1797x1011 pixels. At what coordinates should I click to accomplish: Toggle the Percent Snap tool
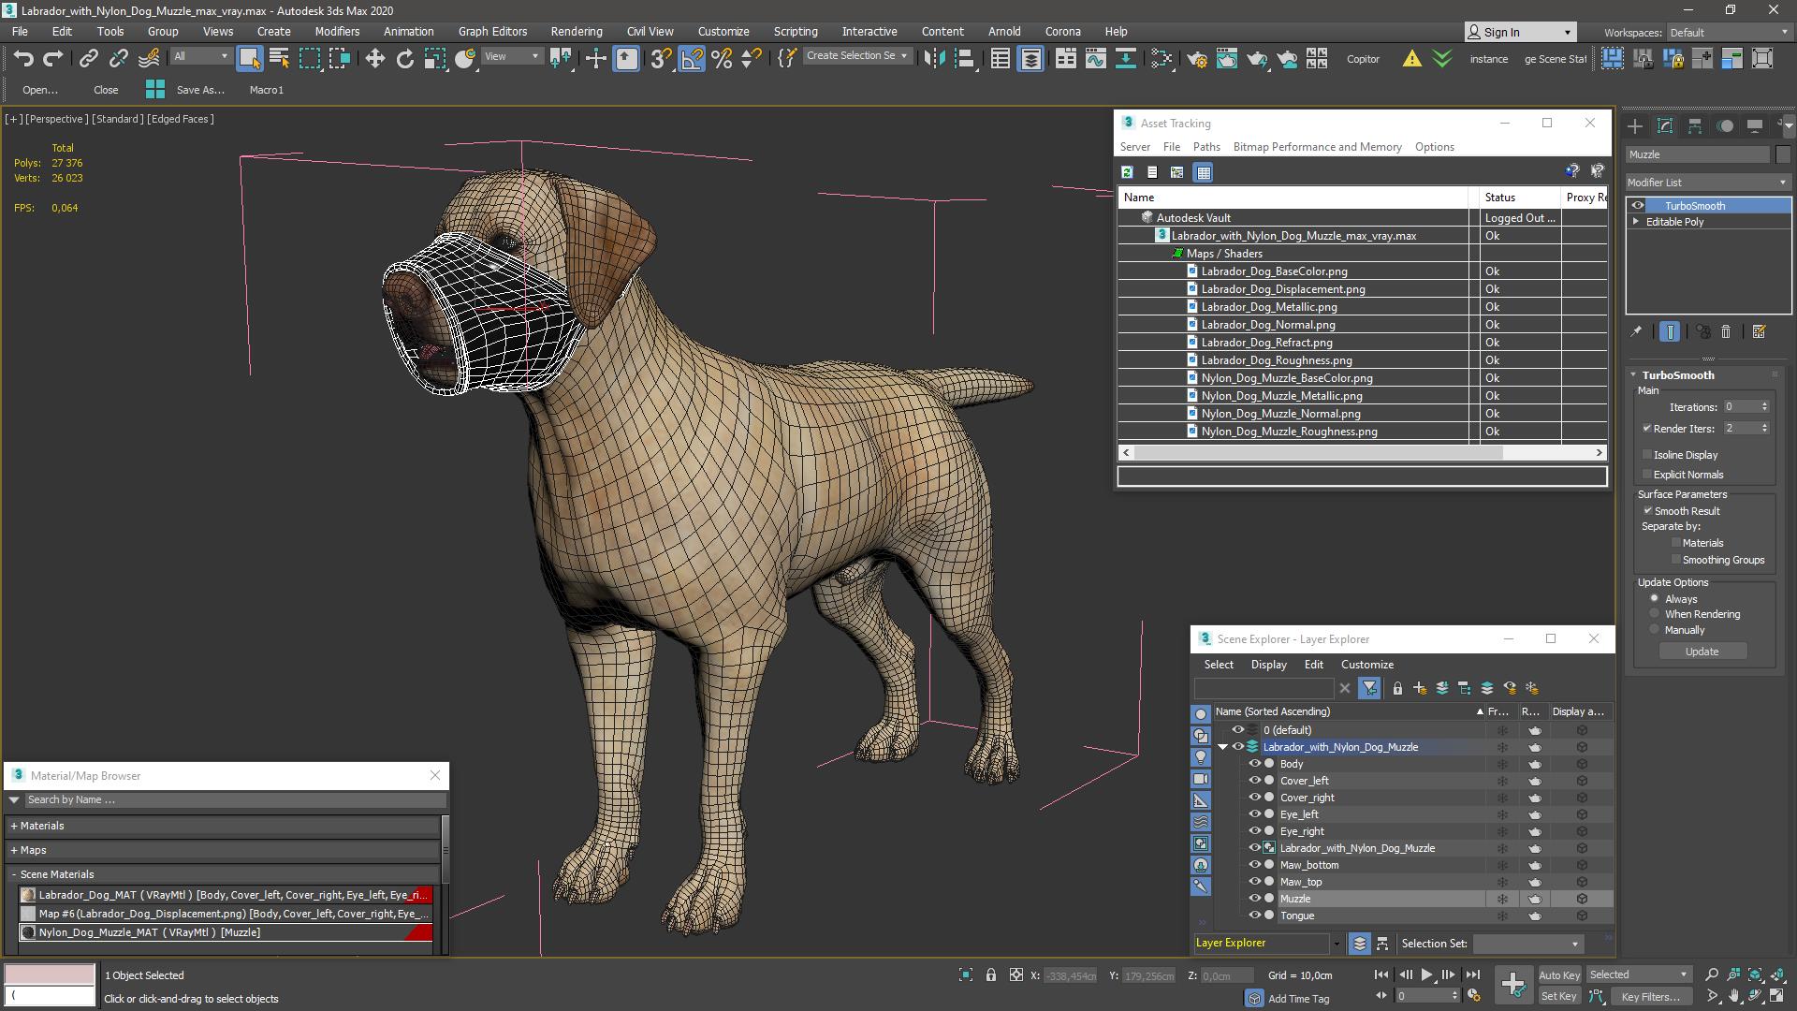click(x=722, y=59)
